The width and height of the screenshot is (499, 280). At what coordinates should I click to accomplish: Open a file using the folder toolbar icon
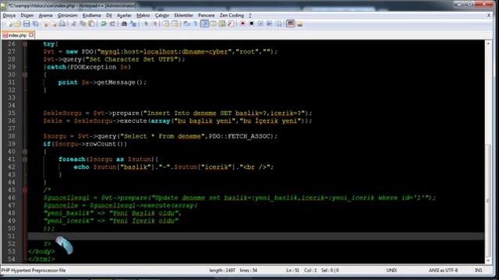coord(17,24)
